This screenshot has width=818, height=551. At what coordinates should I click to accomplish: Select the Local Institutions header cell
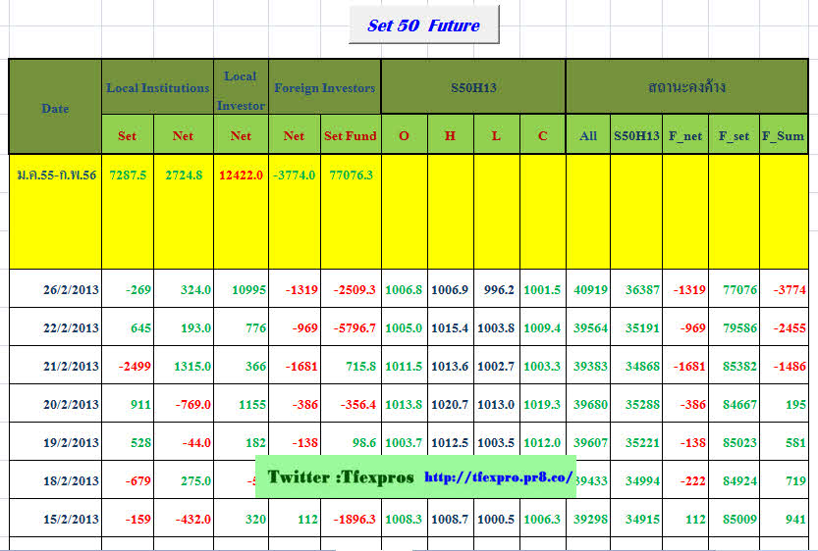click(157, 88)
